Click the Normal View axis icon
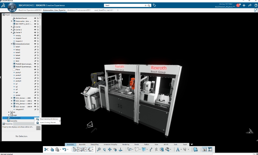Image resolution: width=258 pixels, height=155 pixels. click(x=121, y=149)
